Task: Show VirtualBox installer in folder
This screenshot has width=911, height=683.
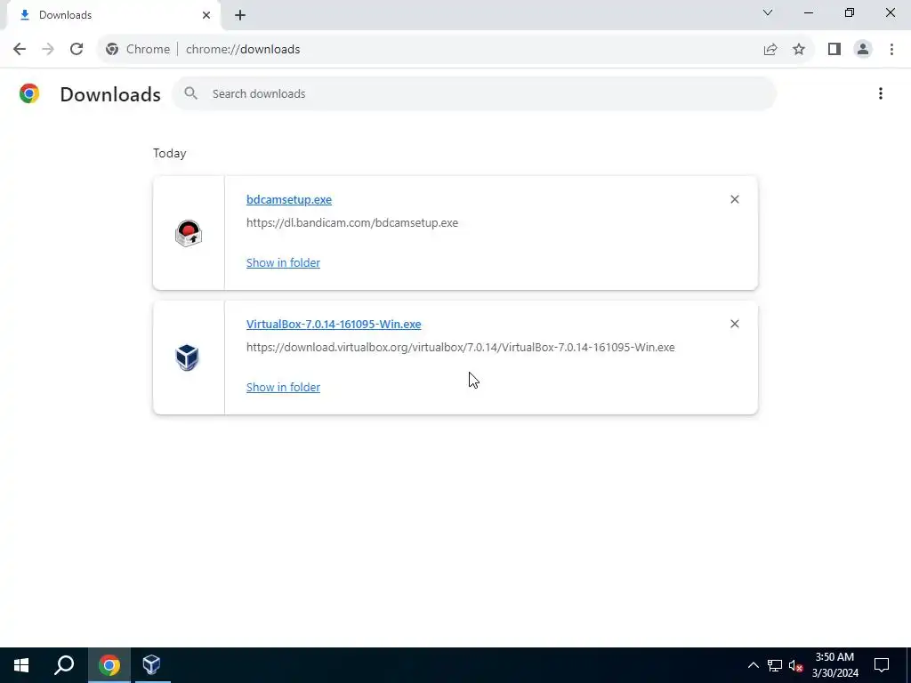Action: (283, 387)
